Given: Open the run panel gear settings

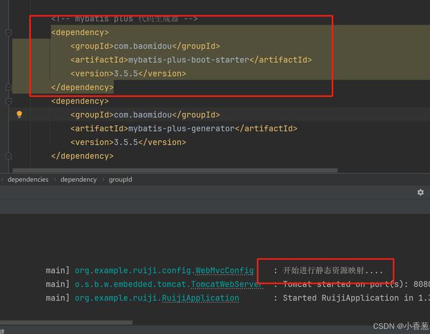Looking at the screenshot, I should [420, 192].
